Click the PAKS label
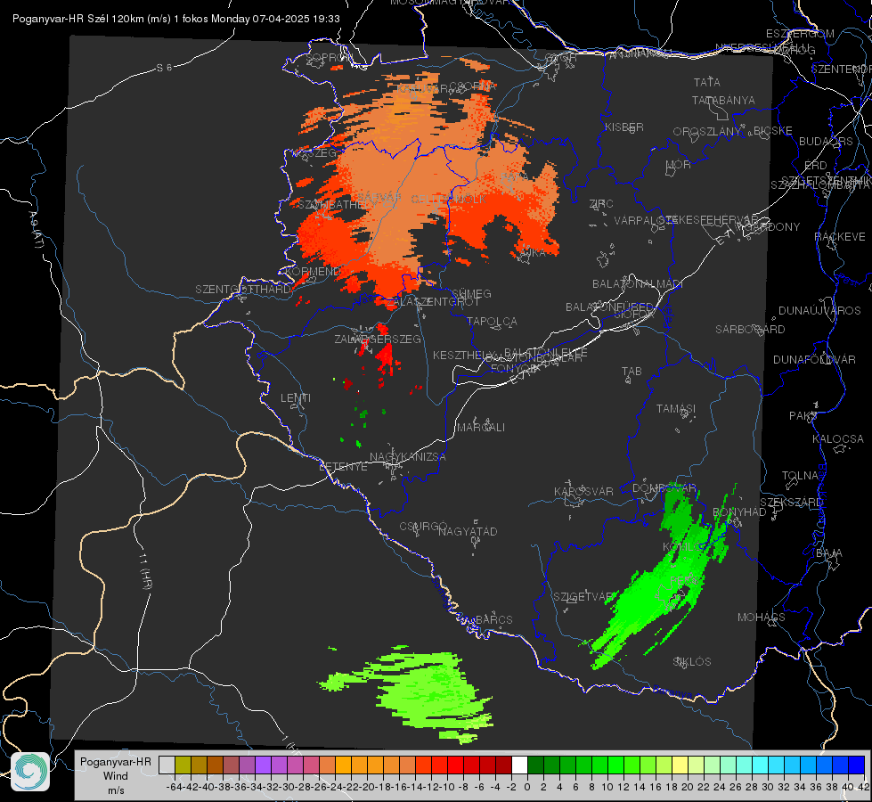 tap(803, 416)
